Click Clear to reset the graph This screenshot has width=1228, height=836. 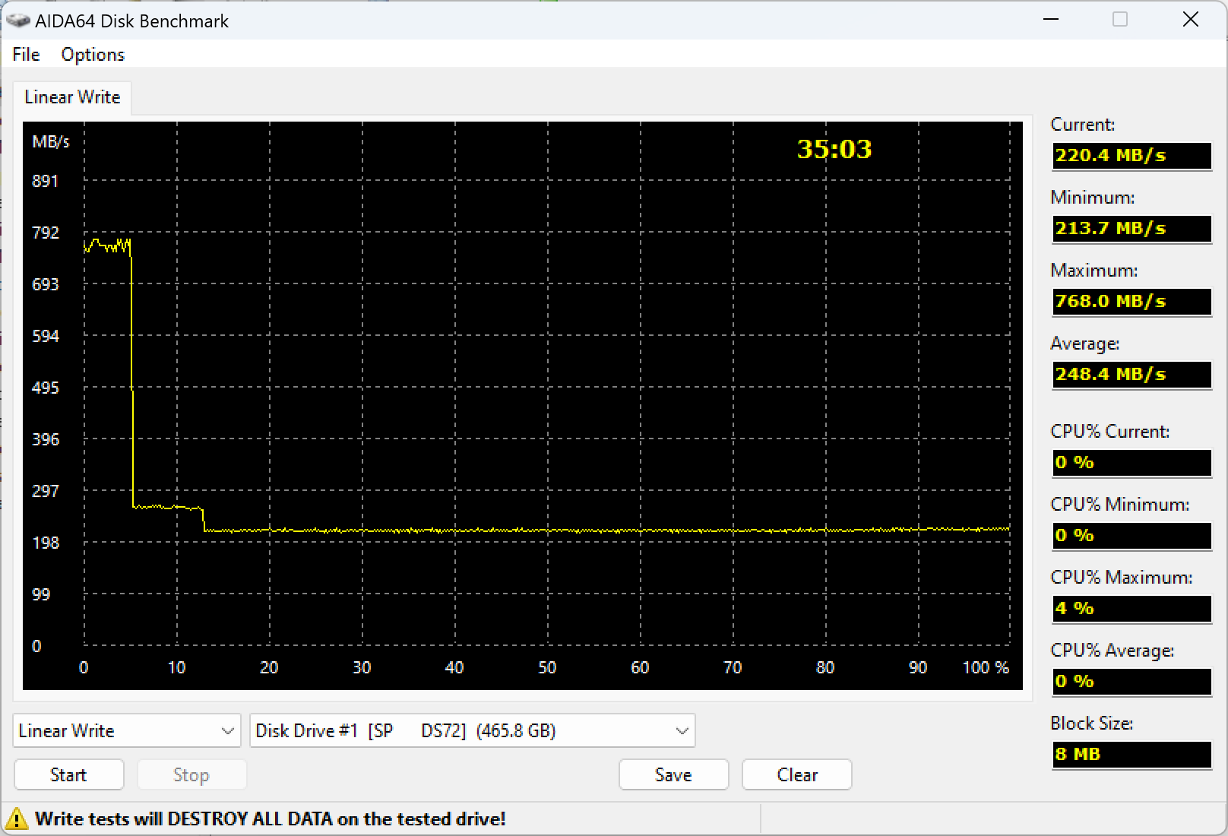(x=796, y=774)
